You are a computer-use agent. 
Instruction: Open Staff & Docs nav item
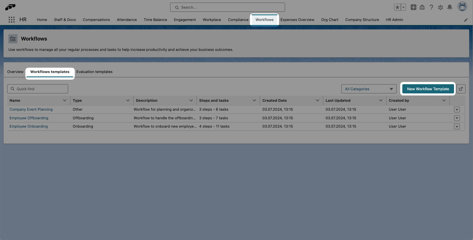click(x=65, y=20)
